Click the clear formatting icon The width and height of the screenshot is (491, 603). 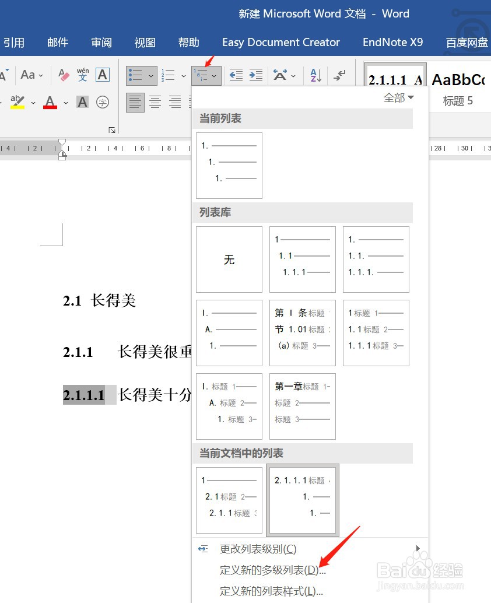pyautogui.click(x=64, y=73)
